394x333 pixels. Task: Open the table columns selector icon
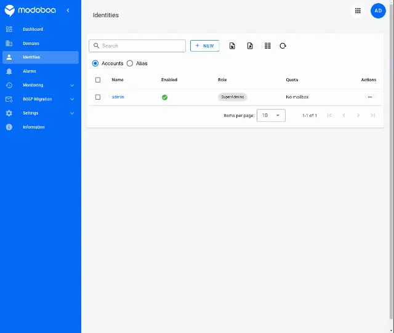pos(268,46)
